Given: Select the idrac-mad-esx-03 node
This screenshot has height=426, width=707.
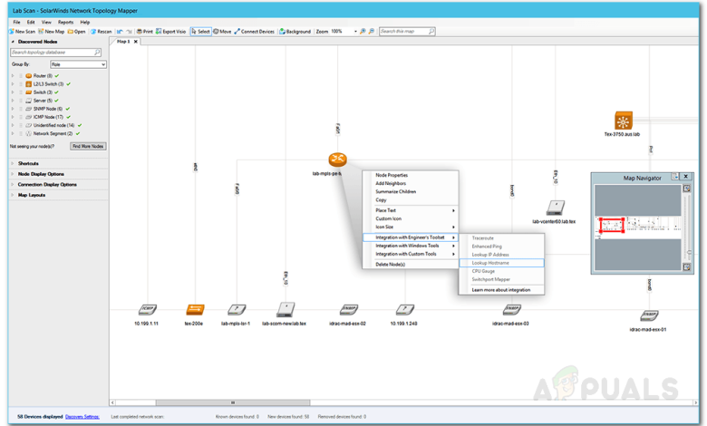Looking at the screenshot, I should (x=512, y=309).
